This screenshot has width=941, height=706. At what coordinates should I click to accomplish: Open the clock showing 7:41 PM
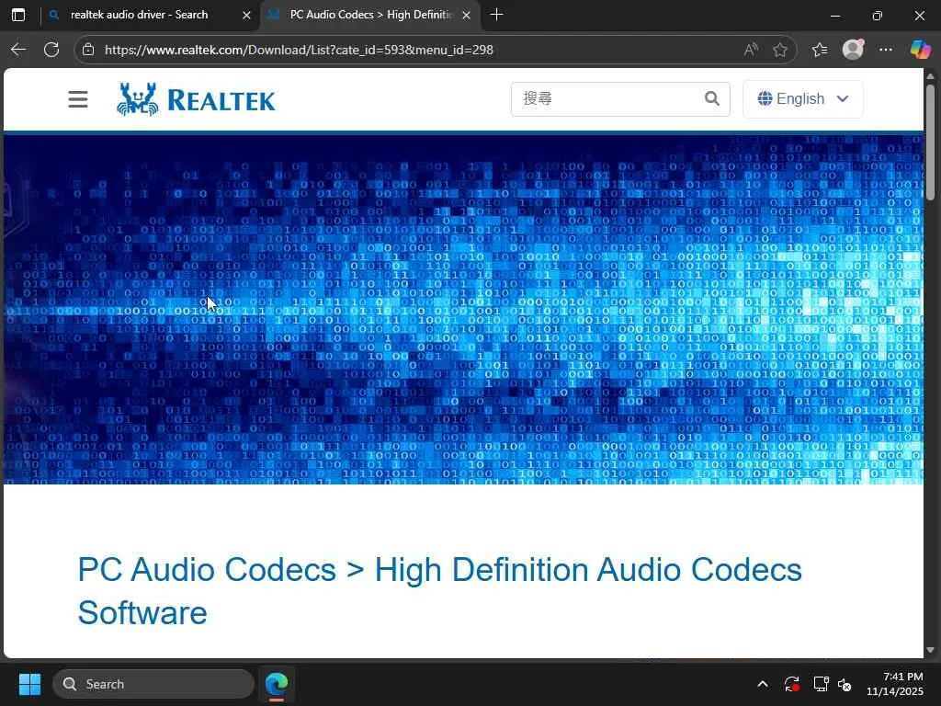[x=895, y=684]
